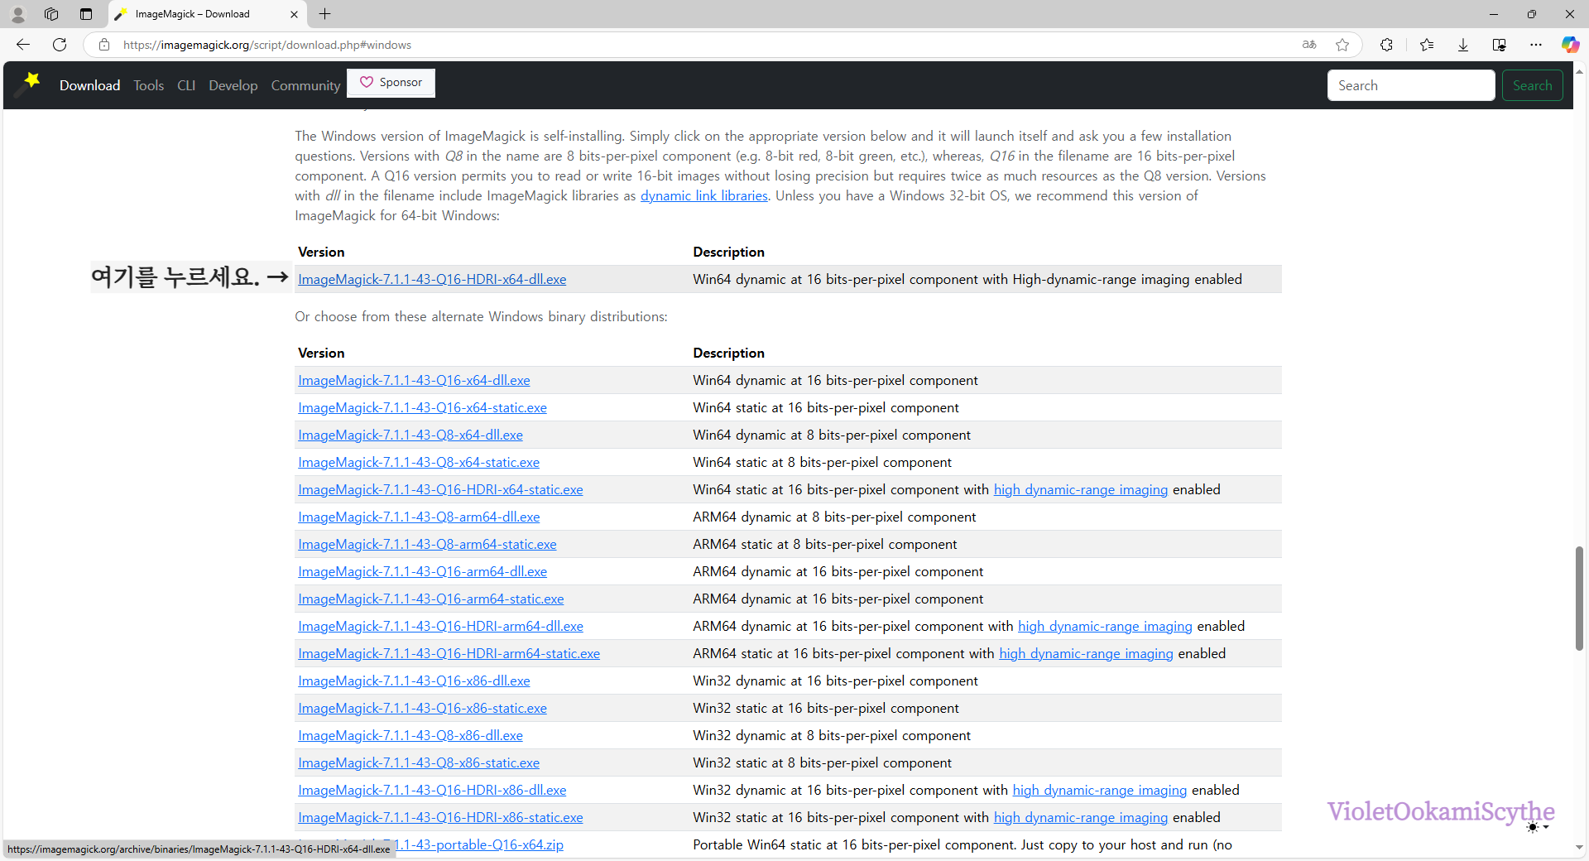The height and width of the screenshot is (861, 1589).
Task: Close the ImageMagick – Download tab
Action: 294,14
